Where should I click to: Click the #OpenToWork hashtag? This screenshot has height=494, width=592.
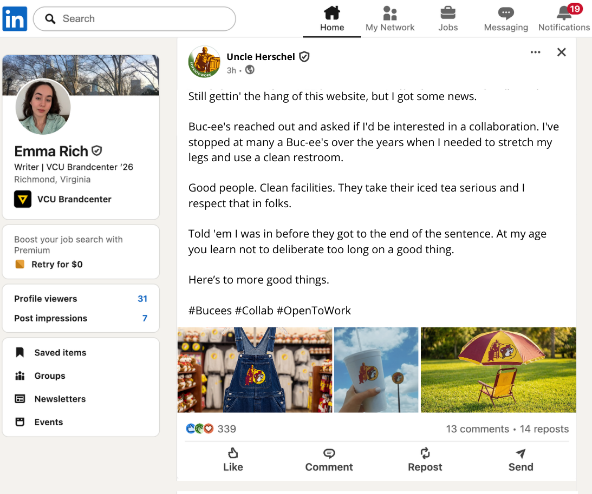pyautogui.click(x=314, y=311)
